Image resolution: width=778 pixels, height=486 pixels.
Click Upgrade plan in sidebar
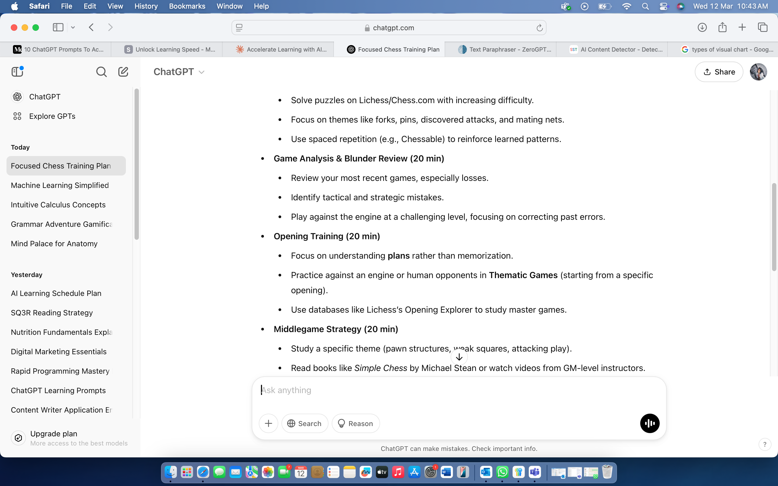coord(69,438)
